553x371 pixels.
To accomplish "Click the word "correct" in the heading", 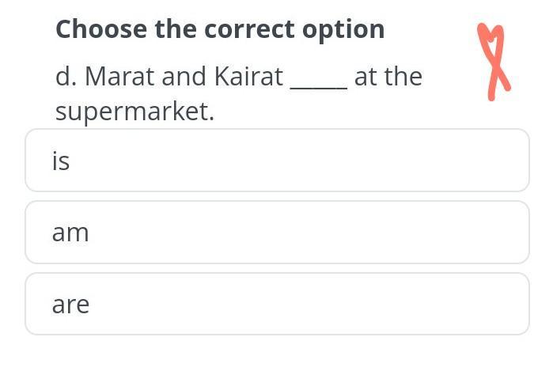I will [x=250, y=29].
